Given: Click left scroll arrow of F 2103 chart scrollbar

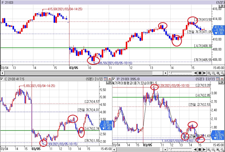Looking at the screenshot, I should (2, 73).
